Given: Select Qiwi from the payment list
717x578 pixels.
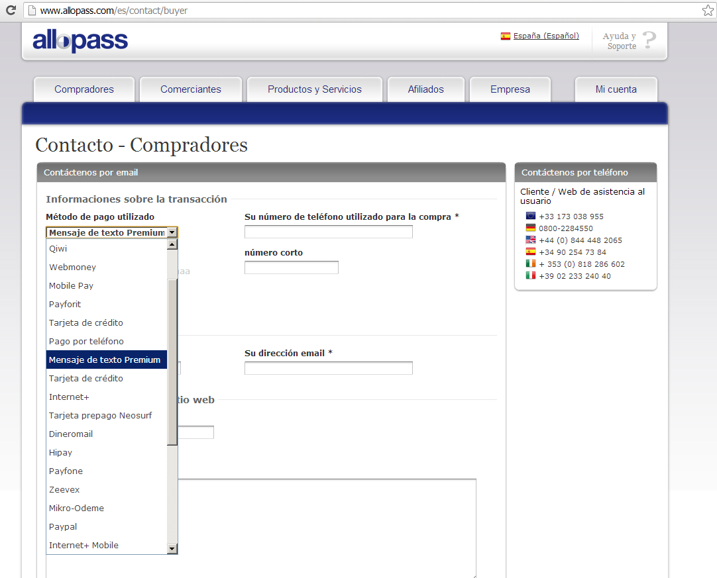Looking at the screenshot, I should [x=107, y=248].
